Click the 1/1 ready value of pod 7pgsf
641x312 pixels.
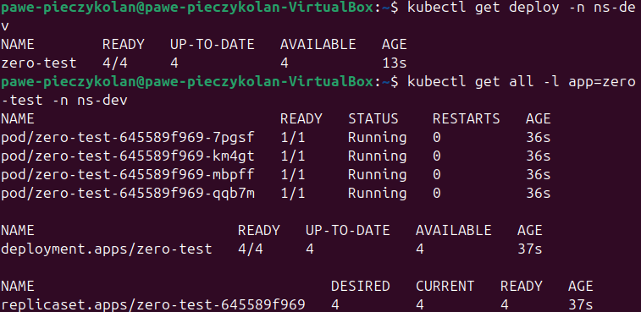(293, 138)
